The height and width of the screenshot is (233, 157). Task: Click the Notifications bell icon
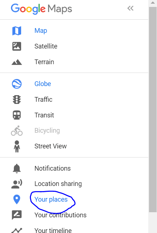tap(17, 168)
